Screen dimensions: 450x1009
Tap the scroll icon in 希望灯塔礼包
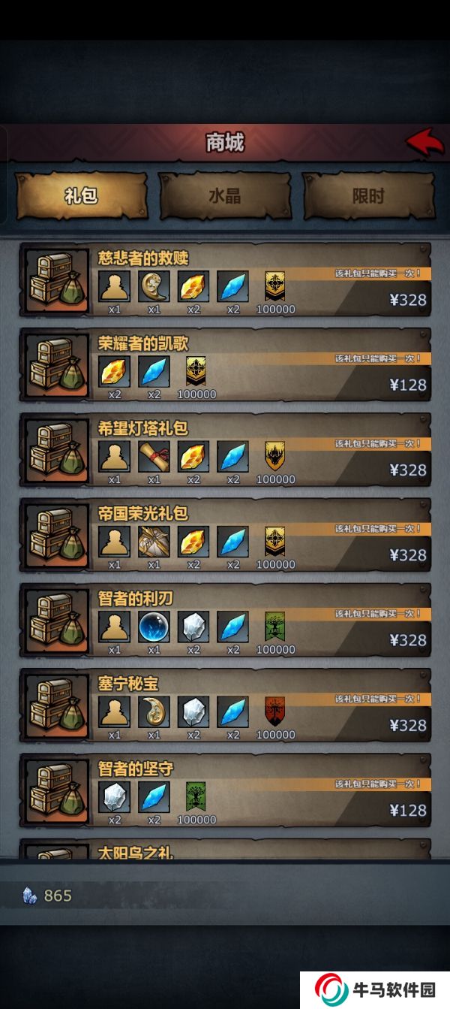tap(154, 456)
